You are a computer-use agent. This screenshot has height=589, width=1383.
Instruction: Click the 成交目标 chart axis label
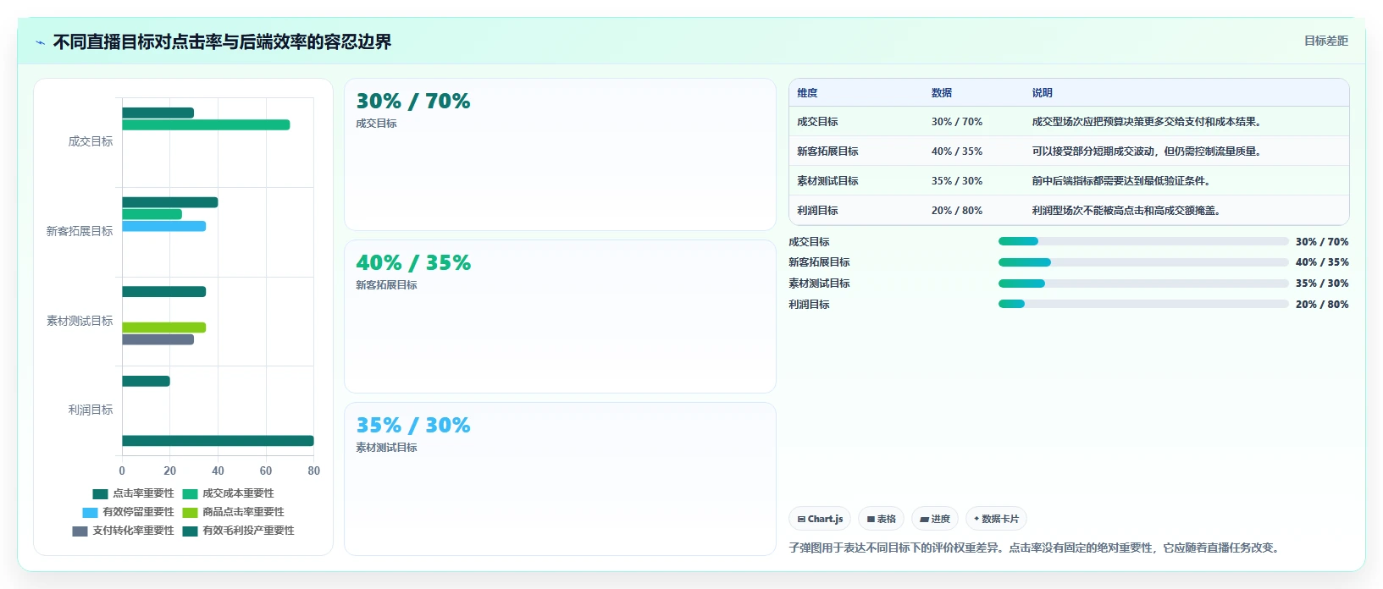(x=91, y=141)
